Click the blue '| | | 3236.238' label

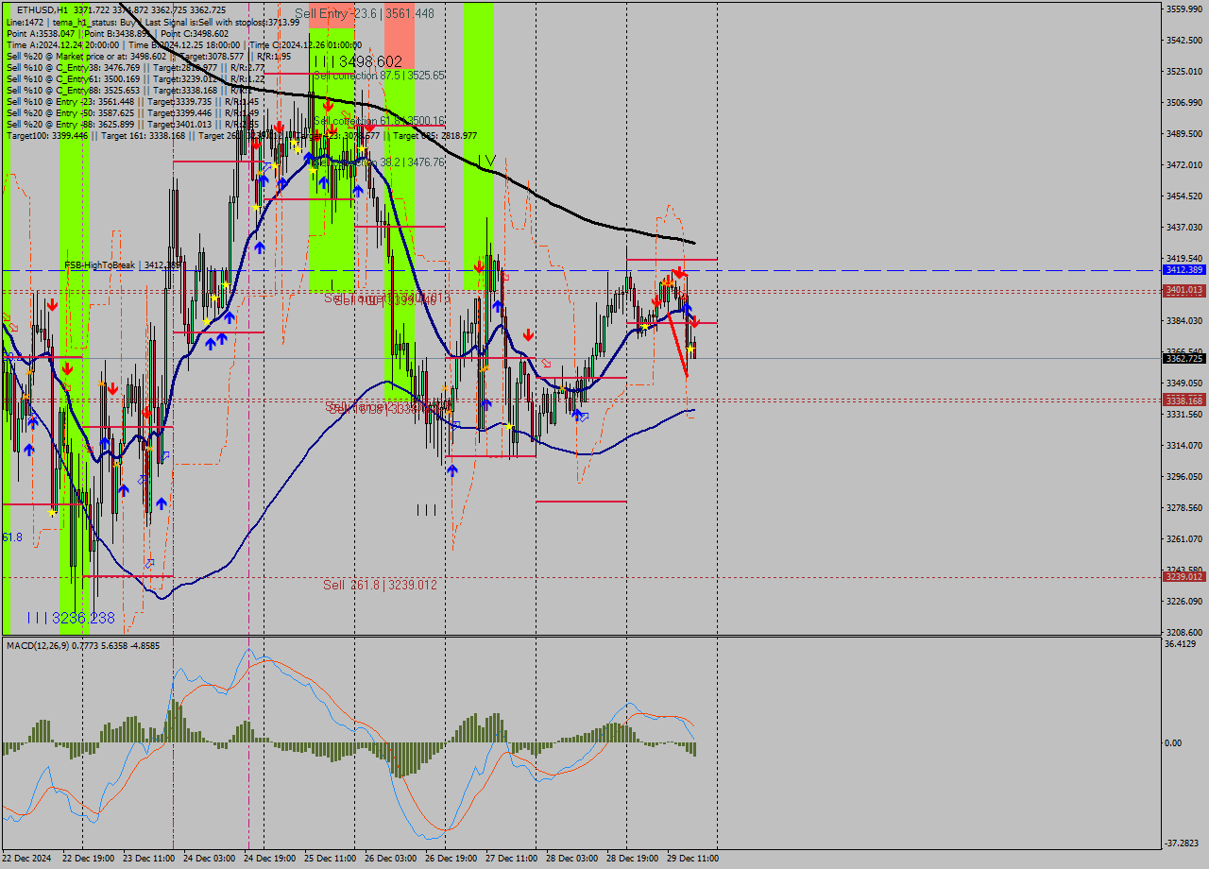click(x=71, y=618)
